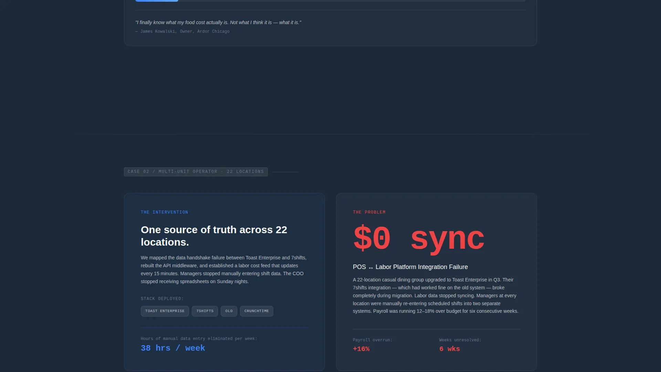The image size is (661, 372).
Task: Click 'The Problem' red label
Action: [x=369, y=212]
